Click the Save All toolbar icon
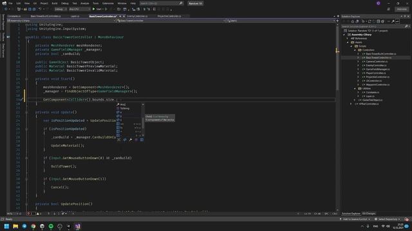The width and height of the screenshot is (412, 231). click(x=34, y=9)
